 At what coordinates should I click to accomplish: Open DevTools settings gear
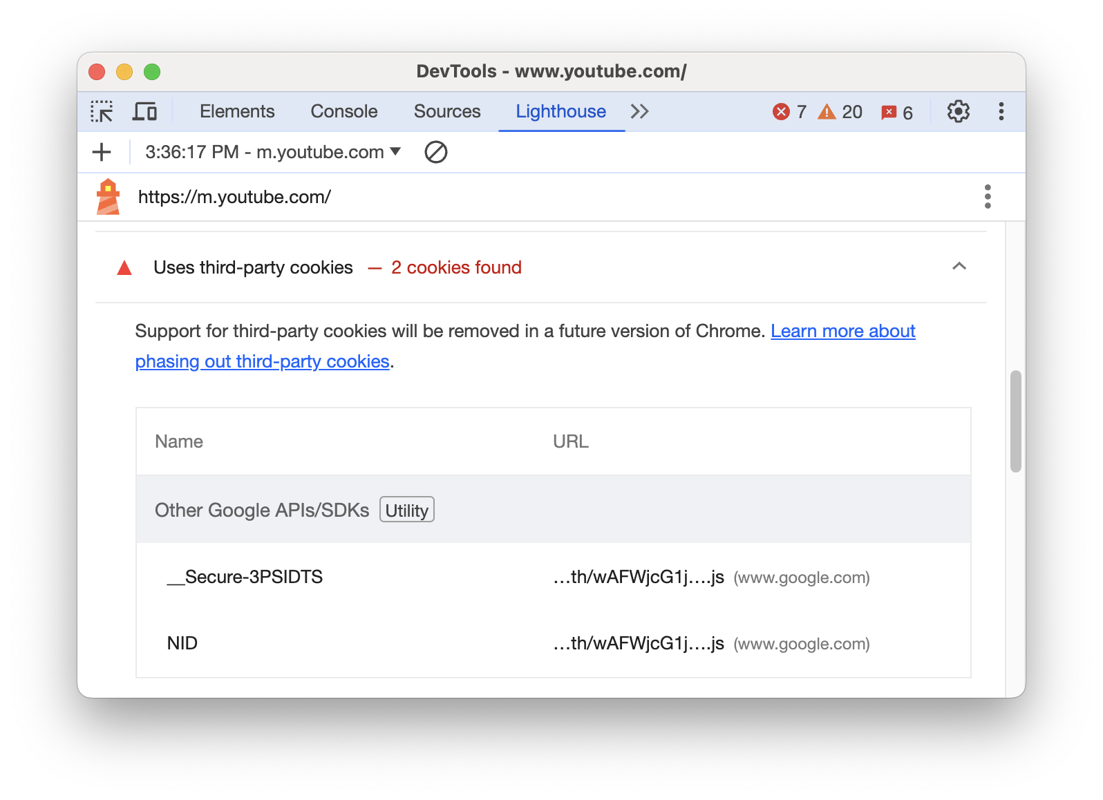(x=958, y=112)
